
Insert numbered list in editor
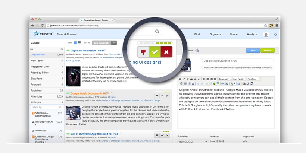[x=189, y=84]
